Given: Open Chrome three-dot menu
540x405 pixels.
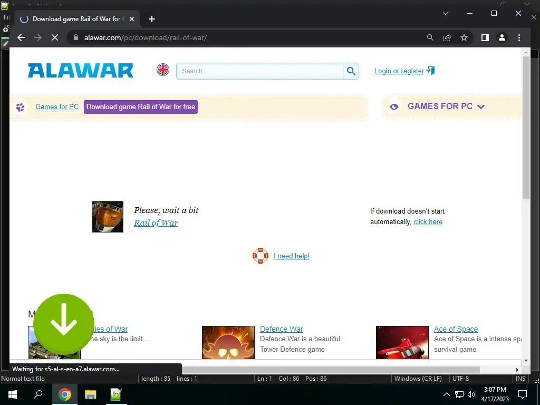Looking at the screenshot, I should point(519,37).
